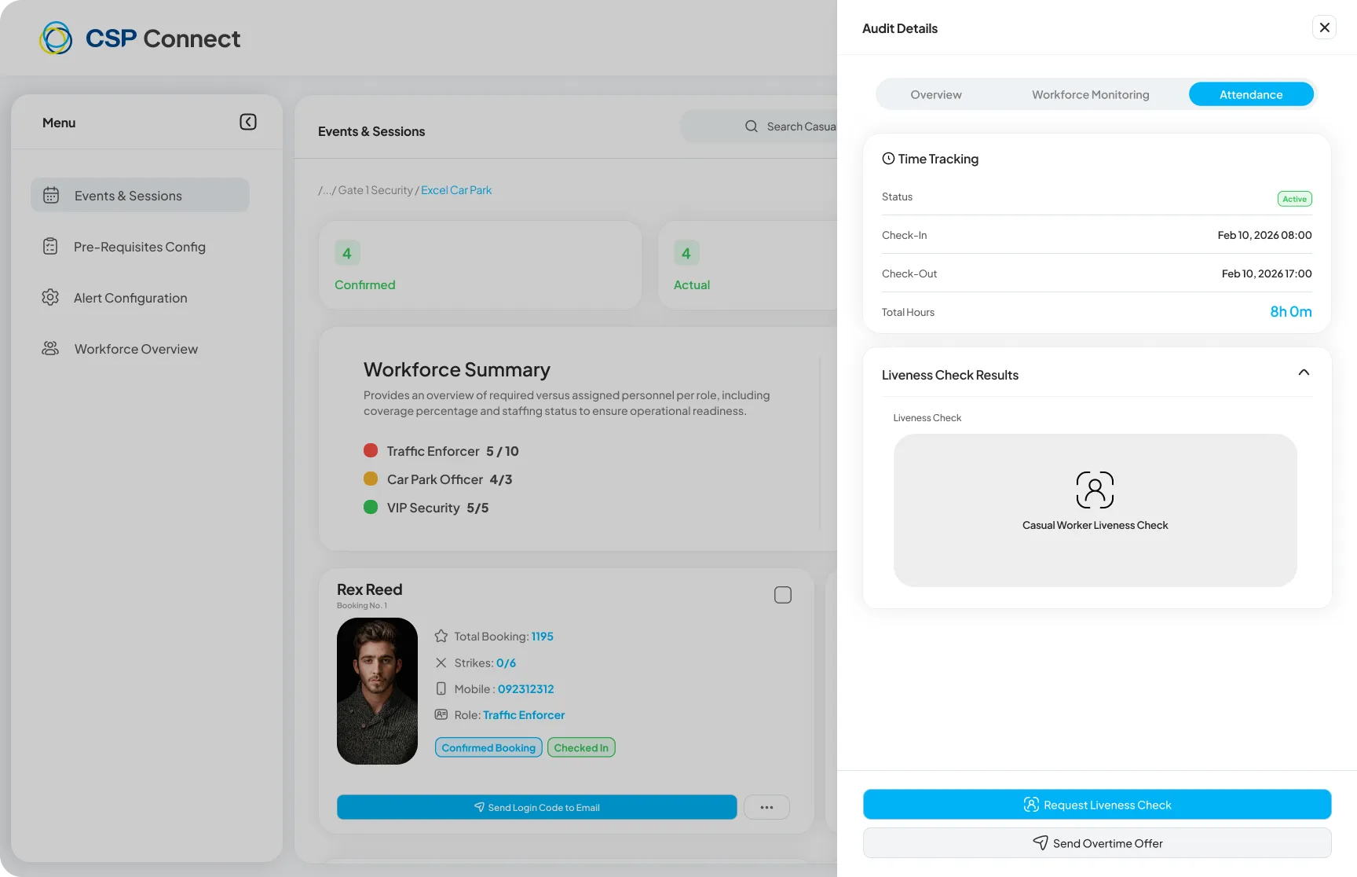Click the Pre-Requisites Config clipboard icon
The image size is (1357, 877).
click(50, 246)
